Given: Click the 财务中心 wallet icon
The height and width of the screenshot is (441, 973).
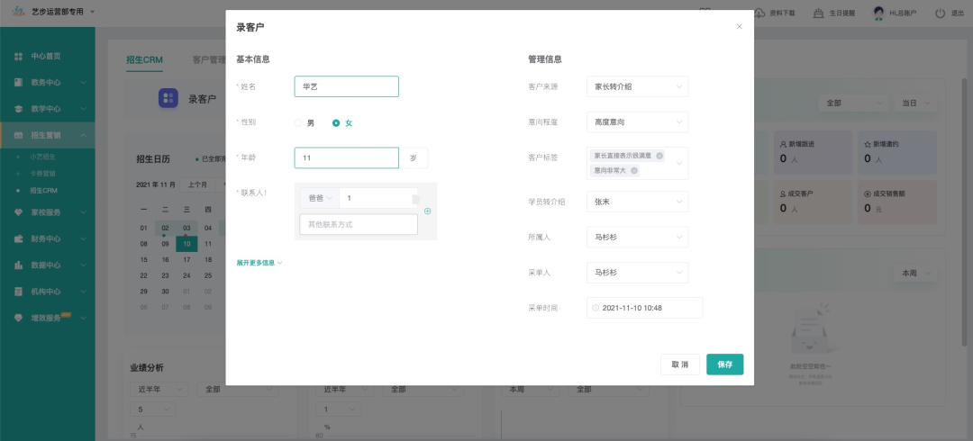Looking at the screenshot, I should (19, 238).
